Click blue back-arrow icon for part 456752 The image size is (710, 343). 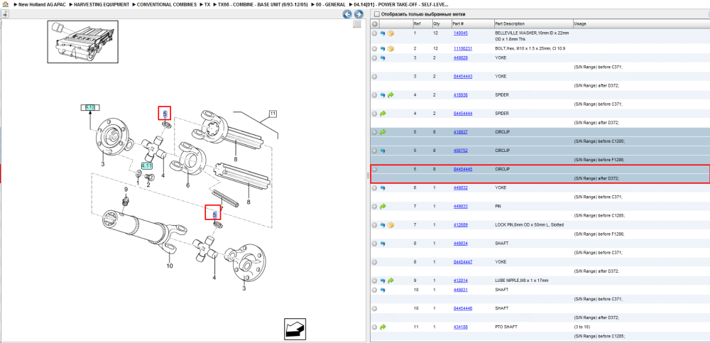pos(383,151)
